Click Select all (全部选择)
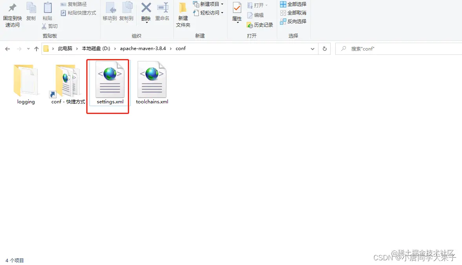Viewport: 462px width, 265px height. coord(293,4)
